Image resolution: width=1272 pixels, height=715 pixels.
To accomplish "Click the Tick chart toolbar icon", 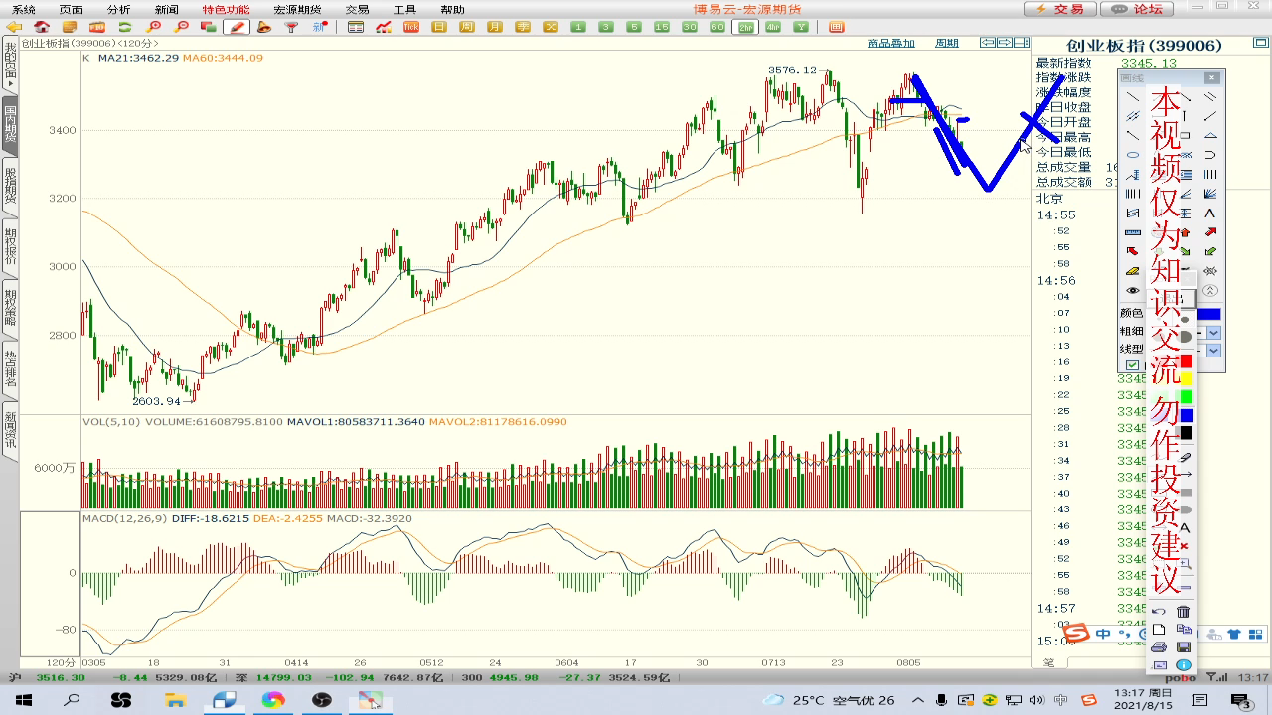I will point(411,27).
